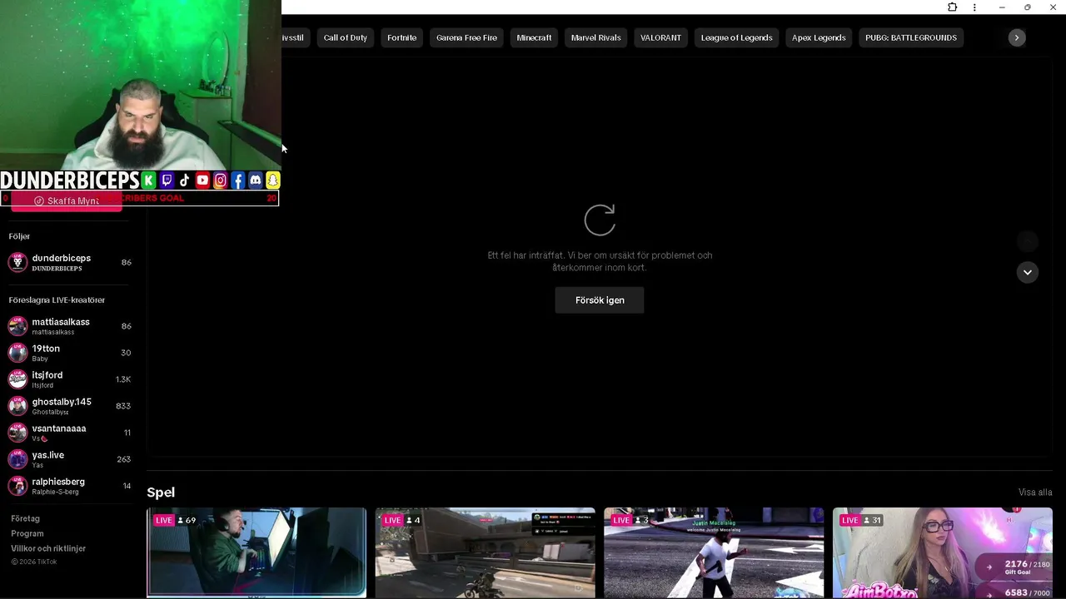The width and height of the screenshot is (1066, 599).
Task: Open the Företag footer link
Action: pos(25,518)
